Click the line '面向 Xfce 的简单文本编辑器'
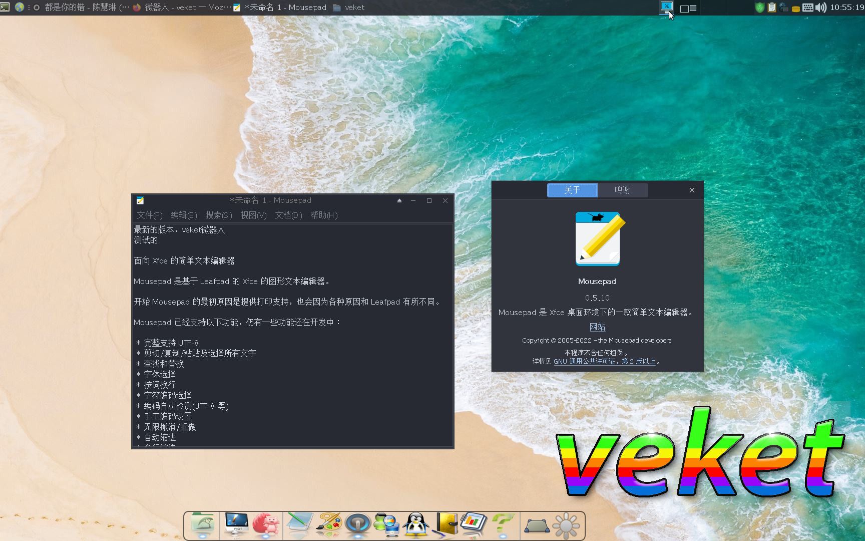 click(184, 260)
